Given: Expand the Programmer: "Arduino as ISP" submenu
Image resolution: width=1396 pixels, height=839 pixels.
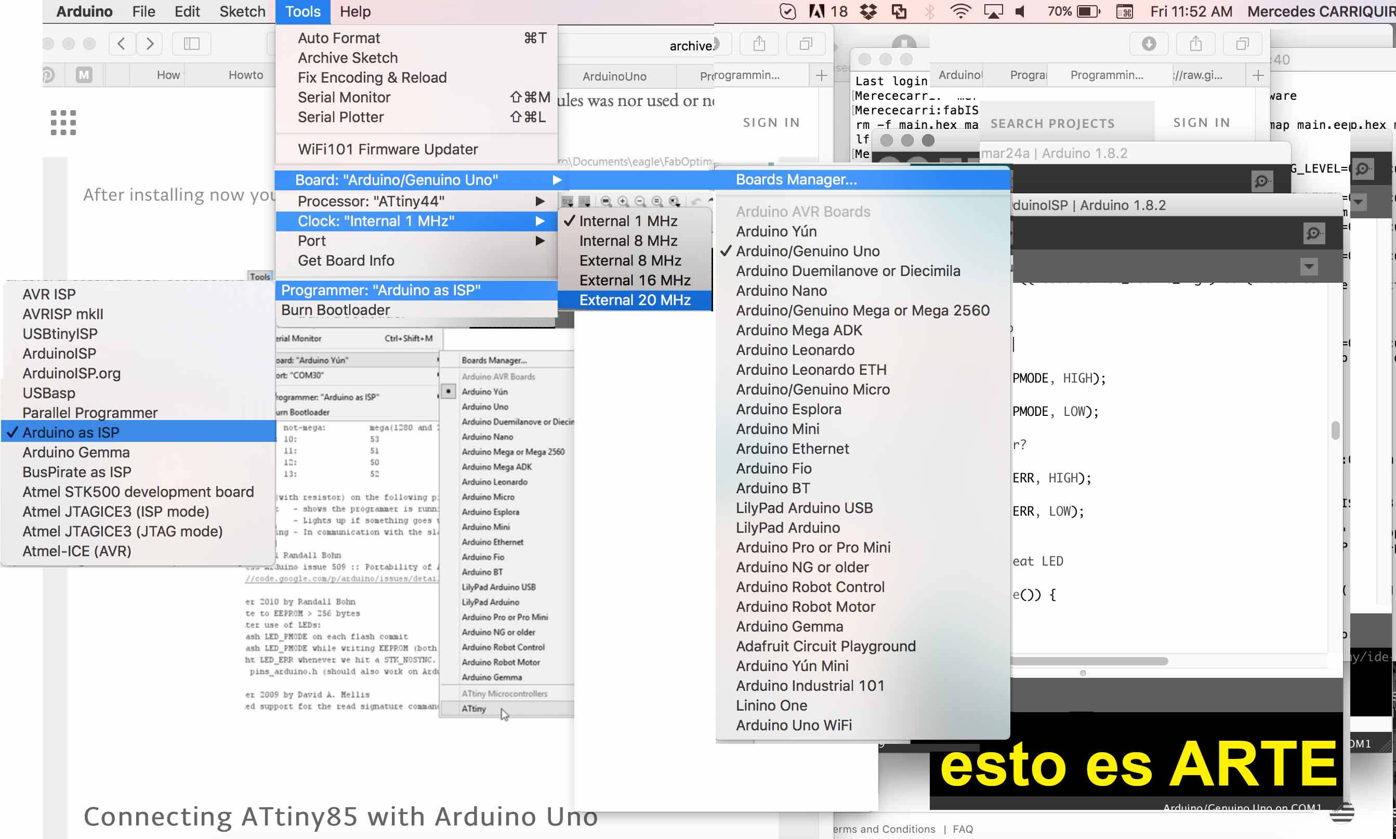Looking at the screenshot, I should [x=416, y=290].
